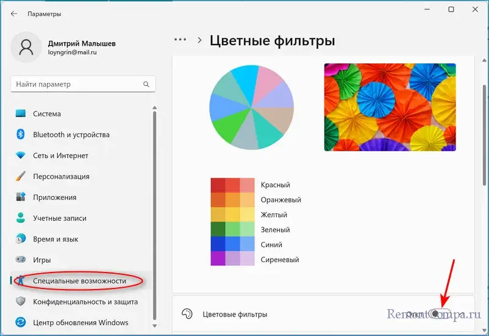Viewport: 489px width, 336px height.
Task: Click the Bluetooth icon in sidebar
Action: [x=21, y=134]
